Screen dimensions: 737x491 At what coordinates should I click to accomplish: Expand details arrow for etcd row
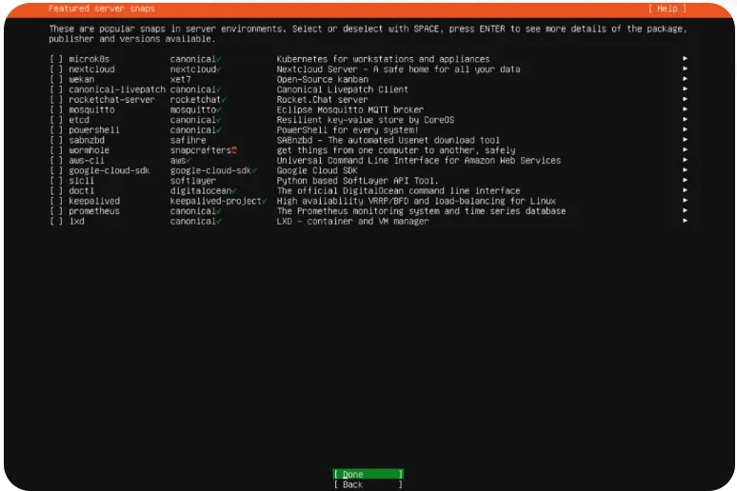click(x=685, y=119)
